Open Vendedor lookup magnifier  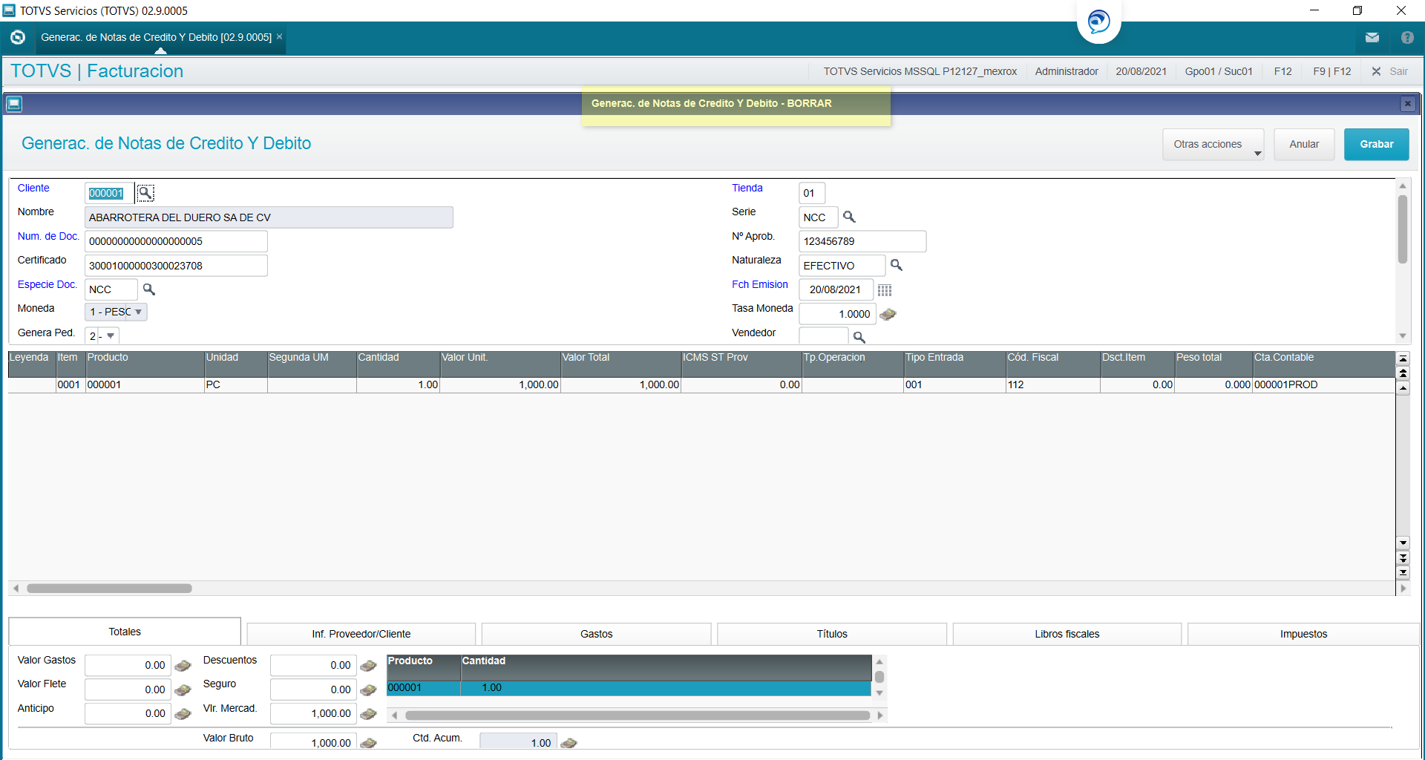pos(859,337)
